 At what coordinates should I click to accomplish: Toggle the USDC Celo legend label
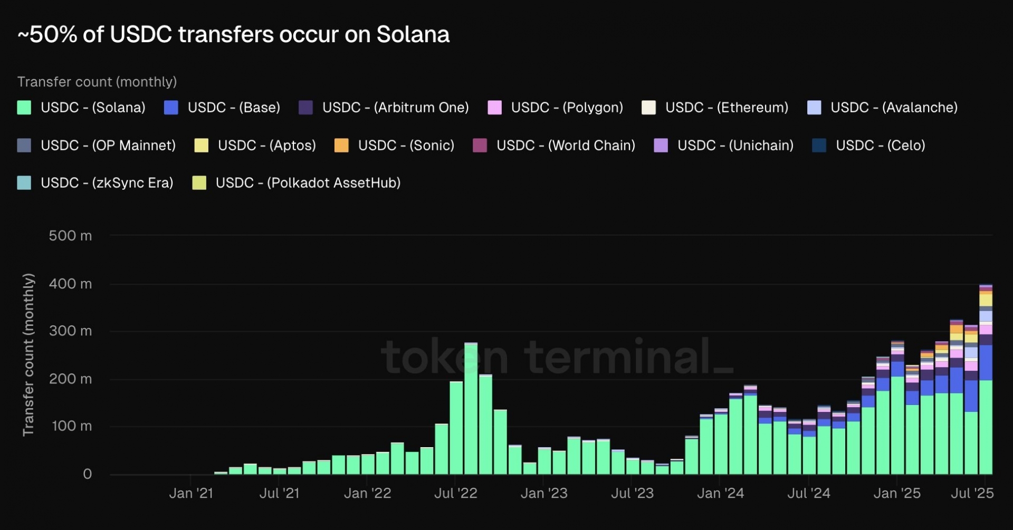point(880,146)
